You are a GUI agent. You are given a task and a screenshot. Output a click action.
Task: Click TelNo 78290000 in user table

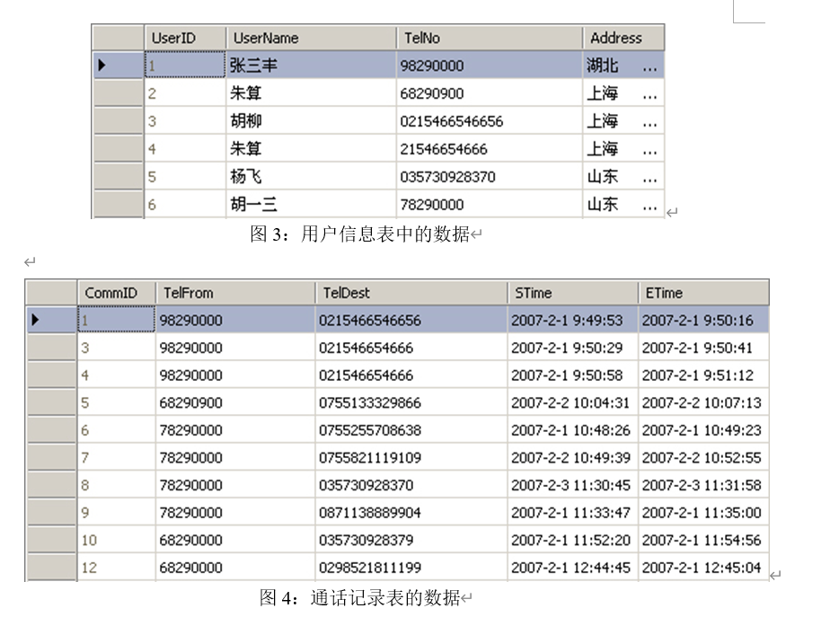point(490,205)
